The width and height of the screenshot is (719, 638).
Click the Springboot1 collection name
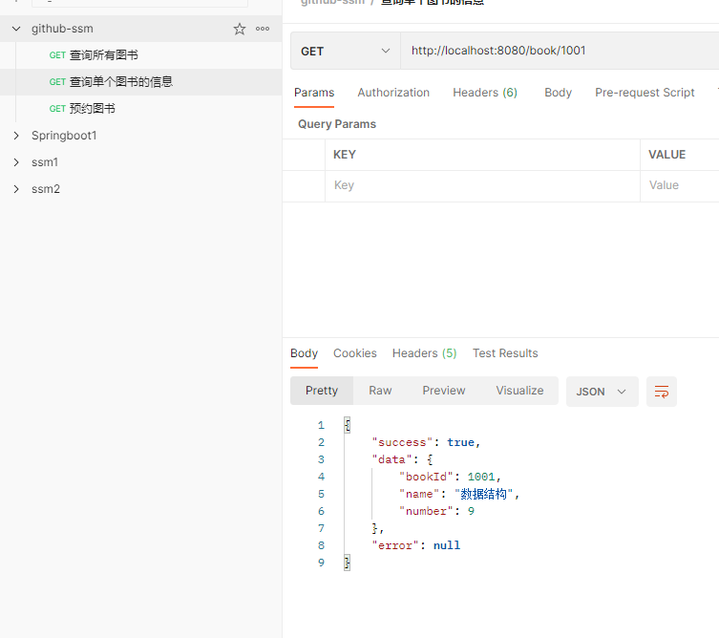[64, 136]
